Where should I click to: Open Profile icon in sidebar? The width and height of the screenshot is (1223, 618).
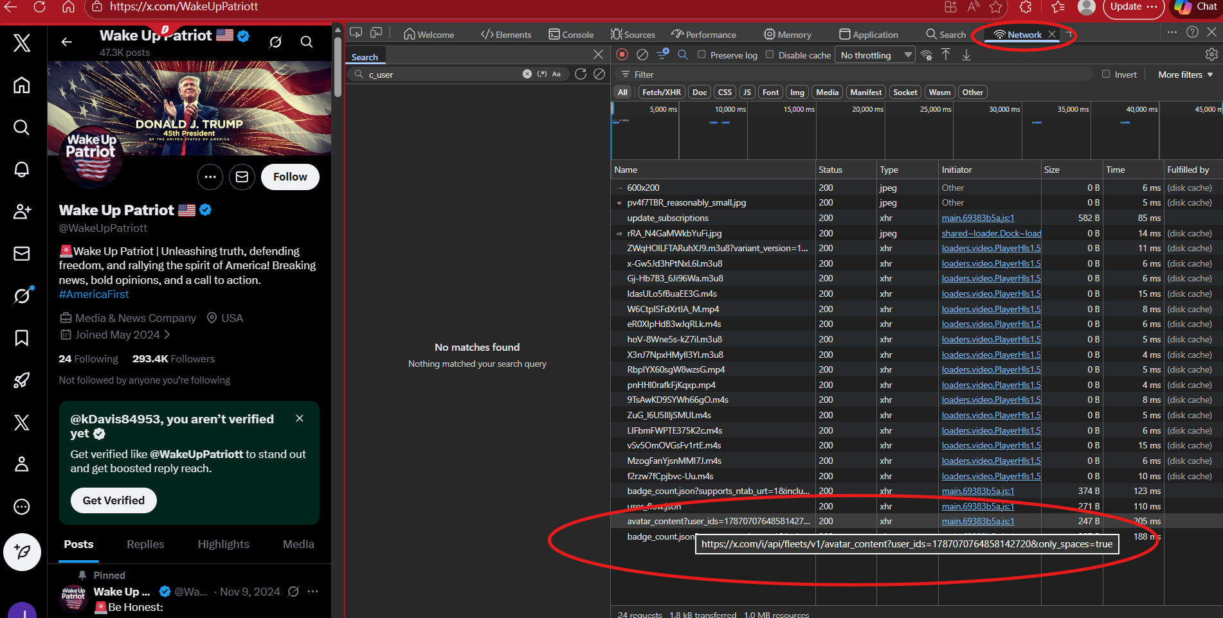(x=22, y=464)
